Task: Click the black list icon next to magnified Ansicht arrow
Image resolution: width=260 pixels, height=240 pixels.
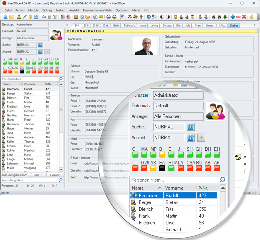Action: click(201, 138)
